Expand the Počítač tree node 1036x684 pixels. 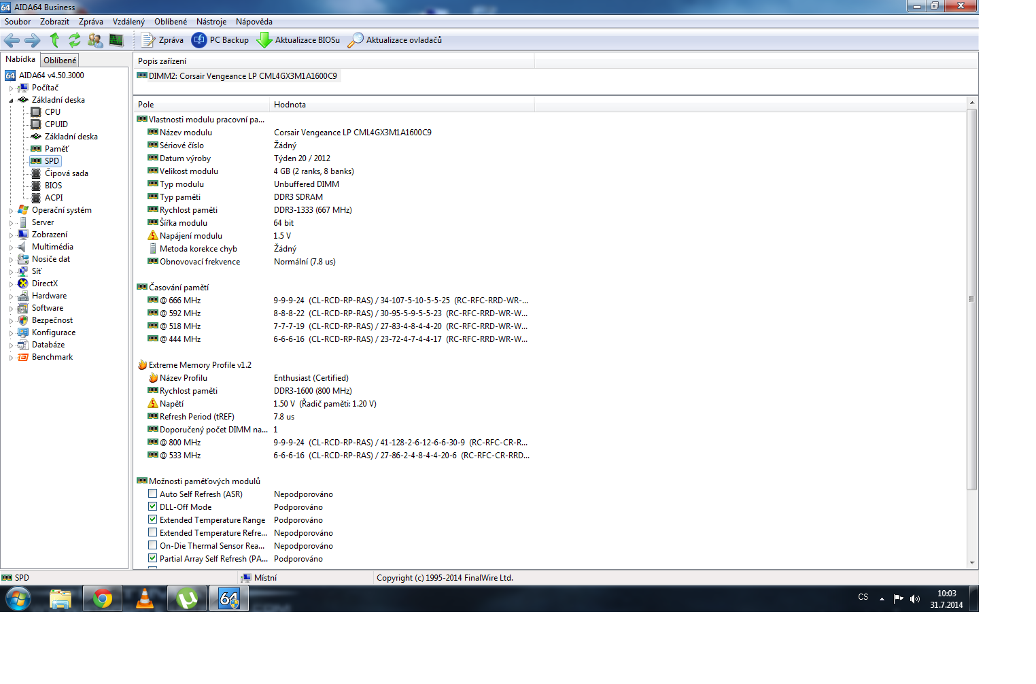click(11, 88)
